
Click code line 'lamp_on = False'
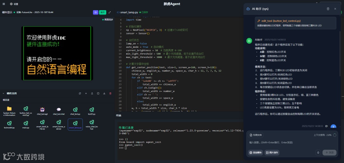point(136,44)
